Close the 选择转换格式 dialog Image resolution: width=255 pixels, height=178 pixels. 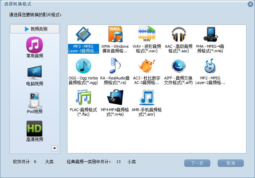250,4
